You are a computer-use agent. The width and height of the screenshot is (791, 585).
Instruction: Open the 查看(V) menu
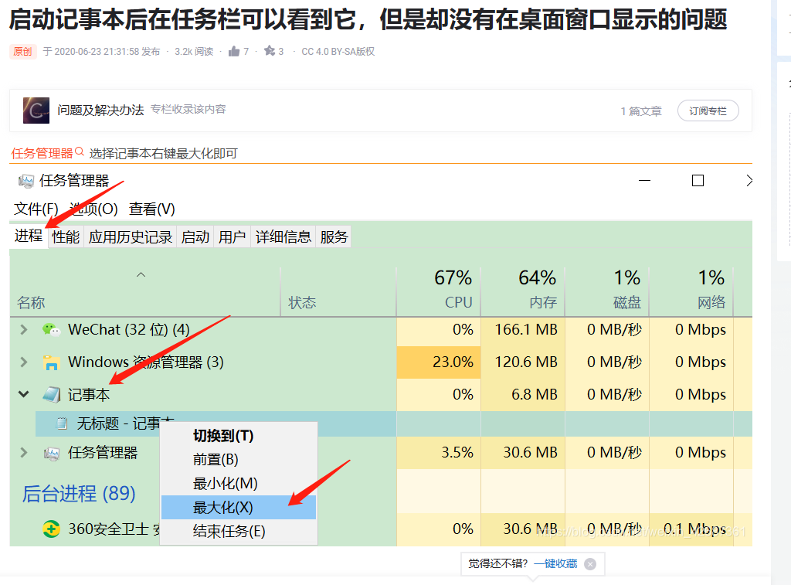coord(152,209)
